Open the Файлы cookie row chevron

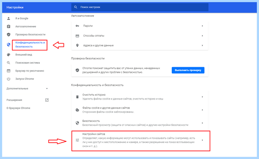pyautogui.click(x=202, y=110)
